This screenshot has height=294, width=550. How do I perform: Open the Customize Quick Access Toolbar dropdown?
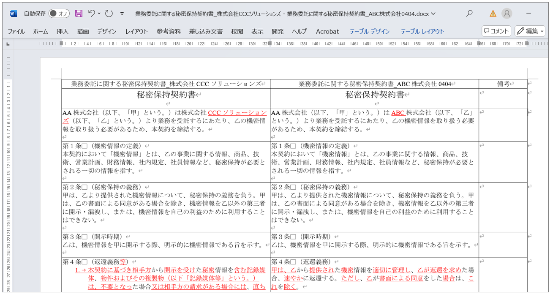click(122, 14)
